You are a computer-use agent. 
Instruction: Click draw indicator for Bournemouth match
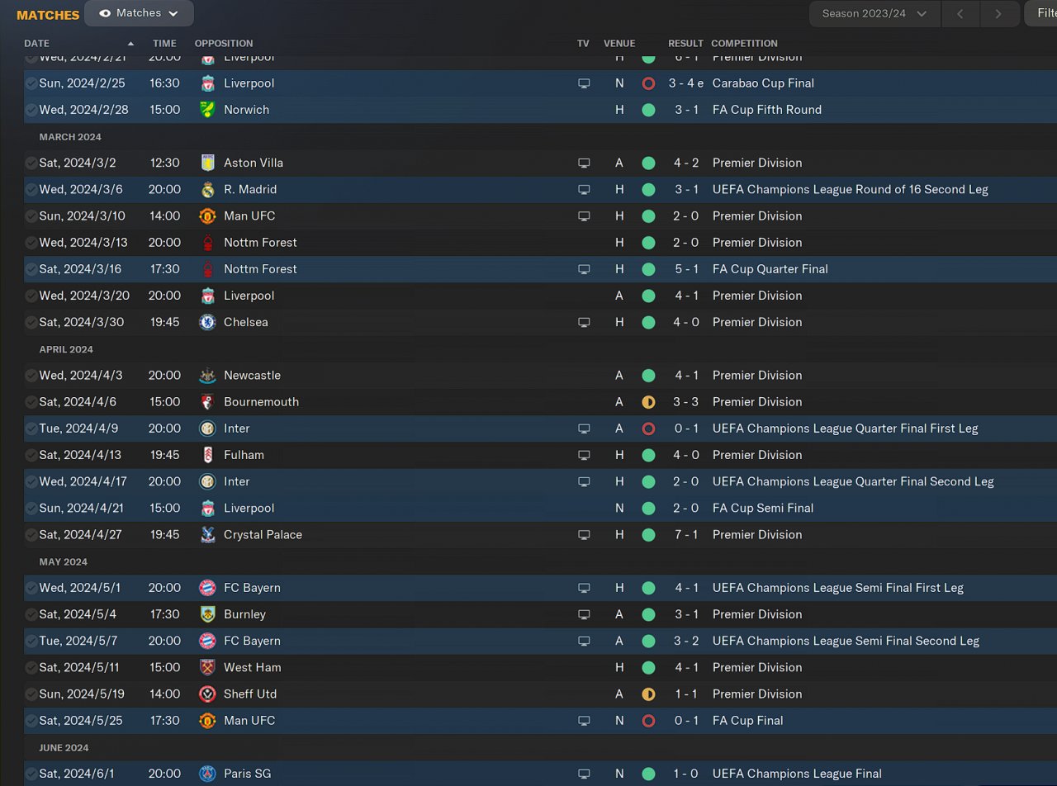[648, 402]
